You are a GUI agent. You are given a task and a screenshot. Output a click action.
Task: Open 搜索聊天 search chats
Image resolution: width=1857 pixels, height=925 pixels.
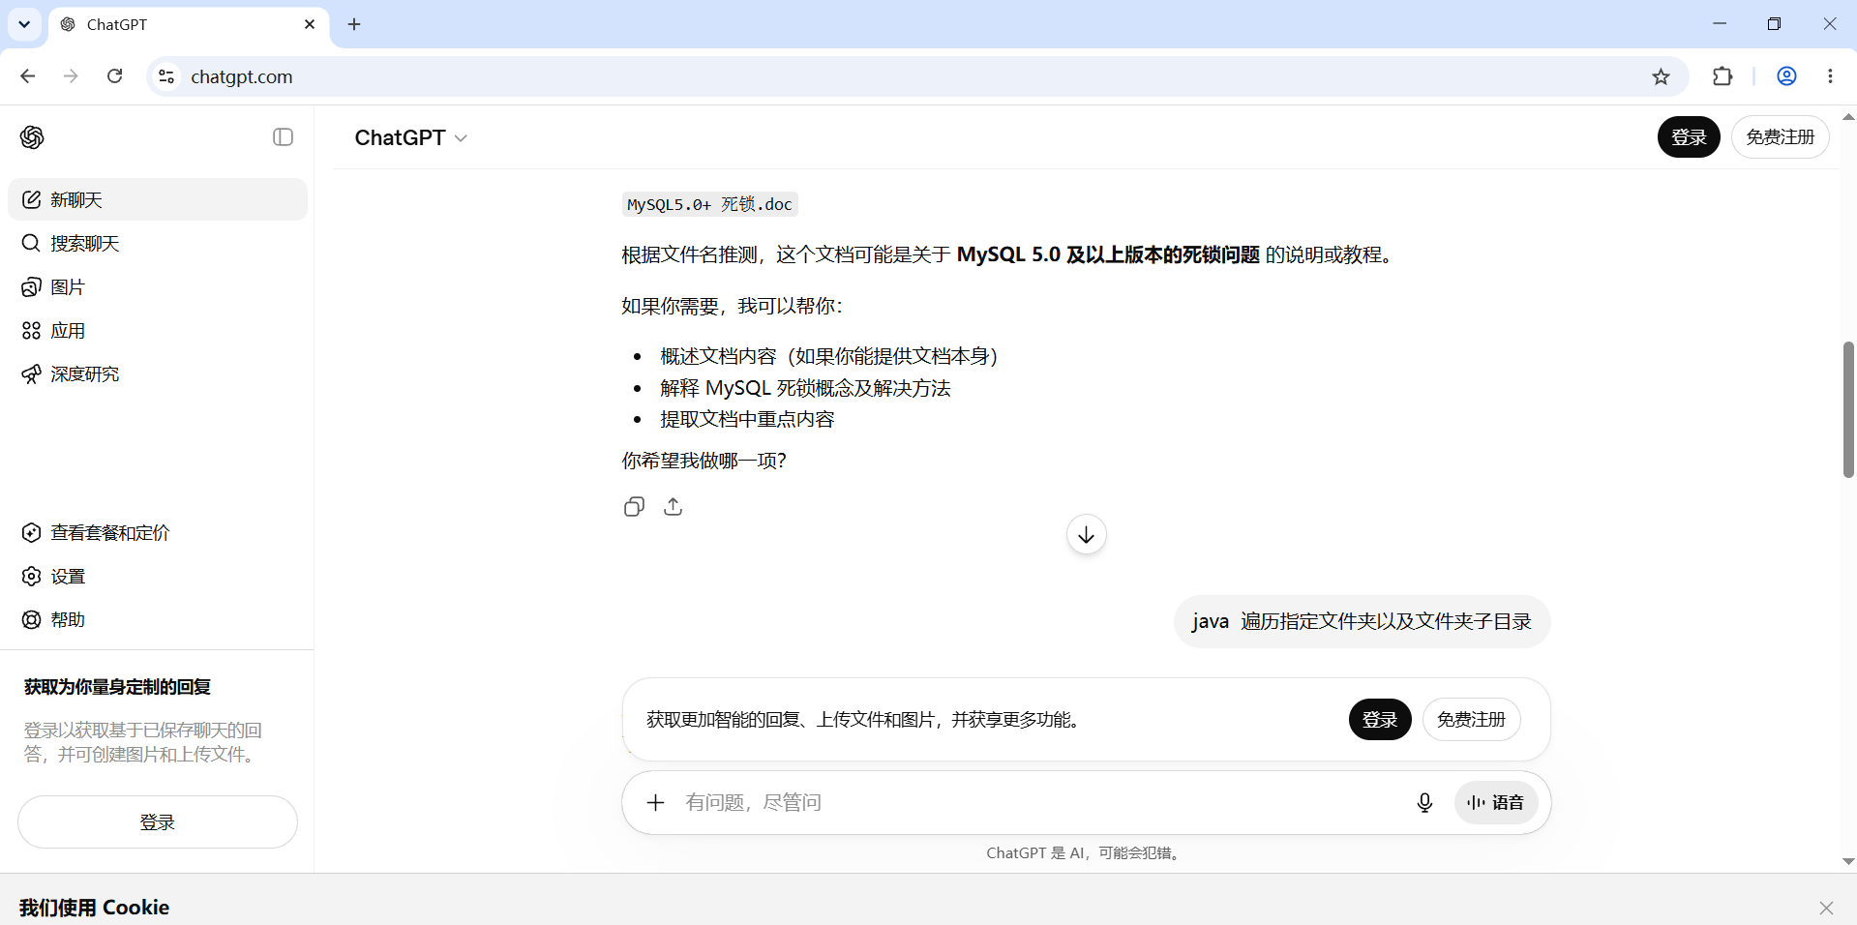click(158, 243)
